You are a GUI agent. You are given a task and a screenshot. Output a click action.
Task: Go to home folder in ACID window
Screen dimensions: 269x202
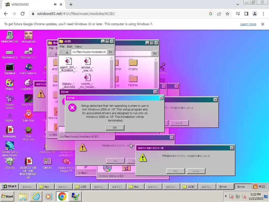(x=67, y=52)
